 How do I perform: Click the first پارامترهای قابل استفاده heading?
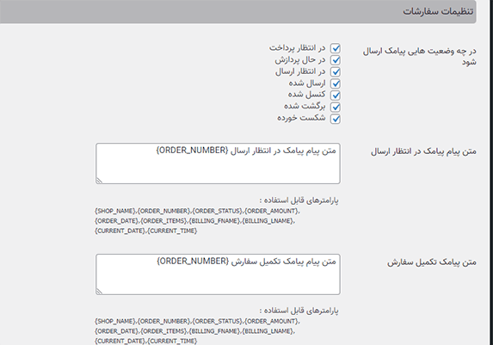pyautogui.click(x=299, y=200)
